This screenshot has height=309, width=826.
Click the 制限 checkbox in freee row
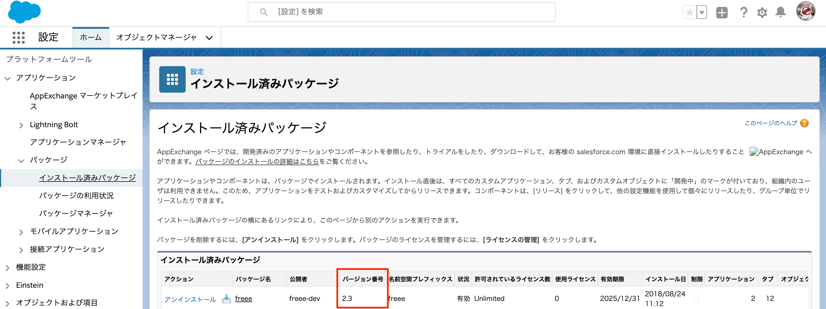coord(696,299)
